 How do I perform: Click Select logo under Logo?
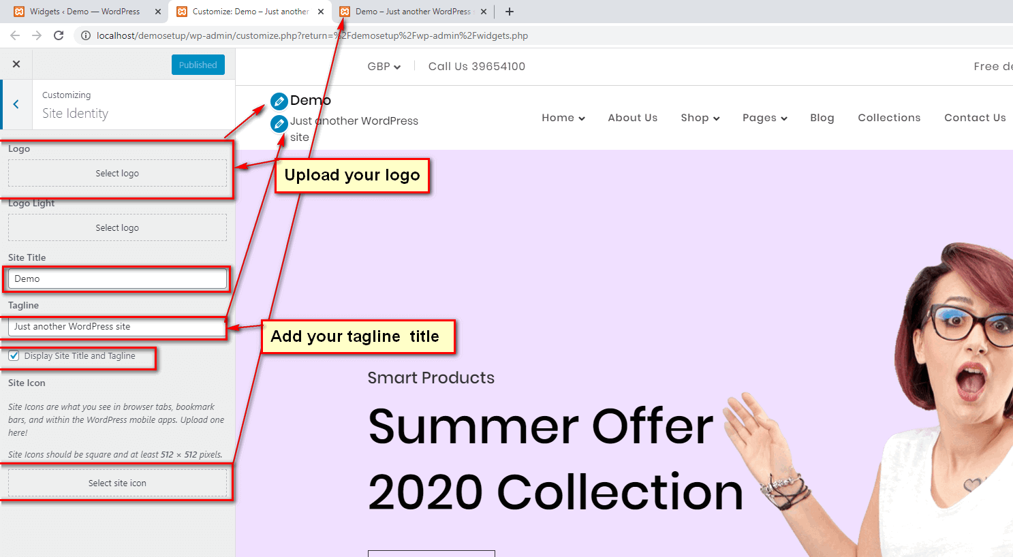tap(117, 173)
